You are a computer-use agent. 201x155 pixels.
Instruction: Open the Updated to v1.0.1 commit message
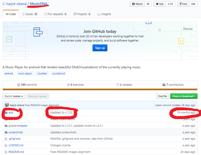[77, 126]
